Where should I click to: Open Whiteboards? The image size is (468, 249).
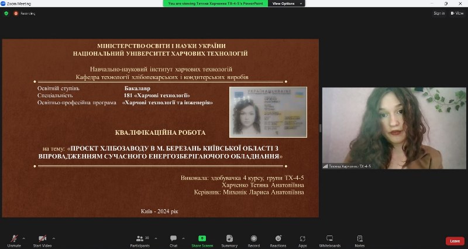(x=329, y=241)
